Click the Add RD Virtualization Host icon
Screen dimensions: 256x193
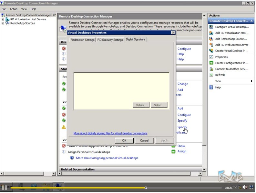pos(211,33)
